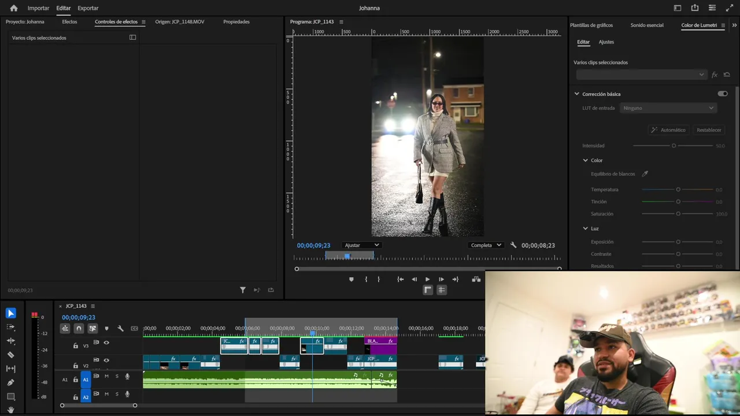Toggle V3 track output eye
The image size is (740, 416).
point(106,343)
